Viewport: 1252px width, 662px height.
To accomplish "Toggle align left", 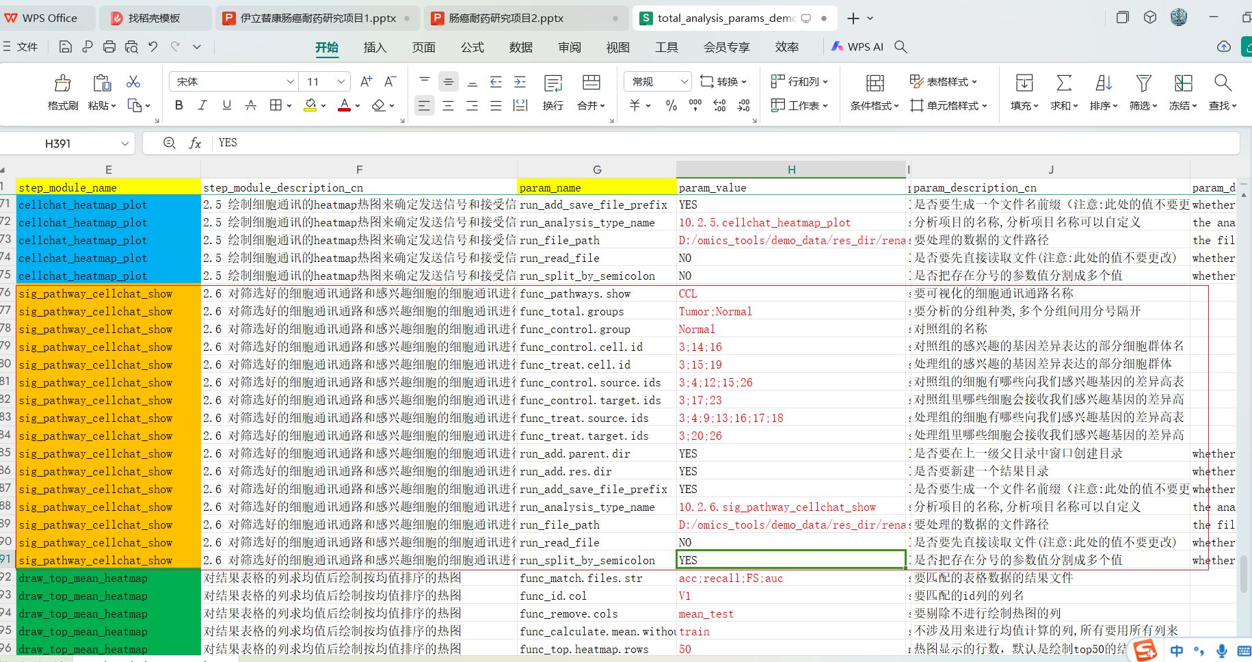I will 424,105.
